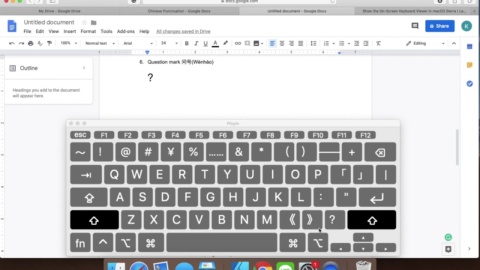Open the comment history icon
The height and width of the screenshot is (270, 480).
tap(415, 26)
